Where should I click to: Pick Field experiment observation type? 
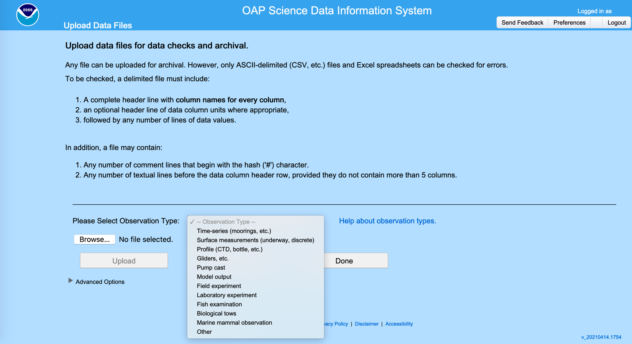tap(219, 286)
